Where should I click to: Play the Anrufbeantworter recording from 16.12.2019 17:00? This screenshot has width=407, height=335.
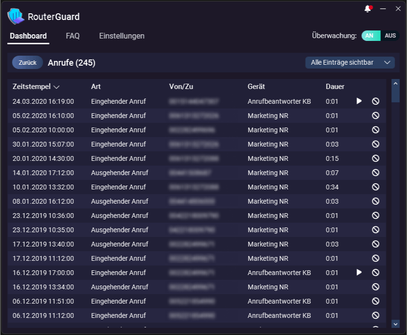coord(359,273)
